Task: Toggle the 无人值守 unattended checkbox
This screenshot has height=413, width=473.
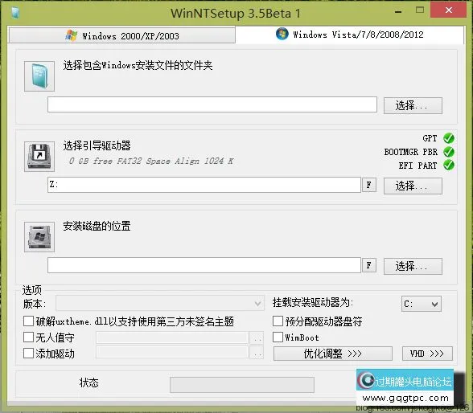Action: coord(28,337)
